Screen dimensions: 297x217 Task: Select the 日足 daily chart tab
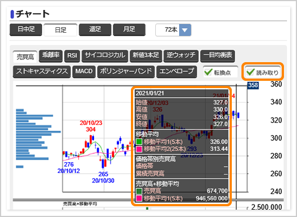61,29
